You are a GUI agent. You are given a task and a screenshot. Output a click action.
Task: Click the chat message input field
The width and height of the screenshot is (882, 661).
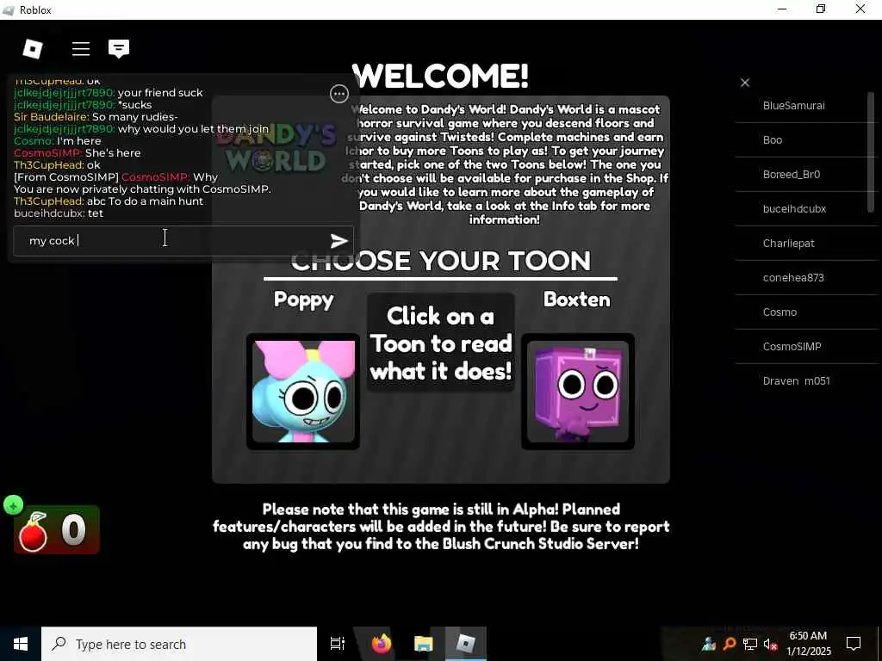[x=183, y=241]
